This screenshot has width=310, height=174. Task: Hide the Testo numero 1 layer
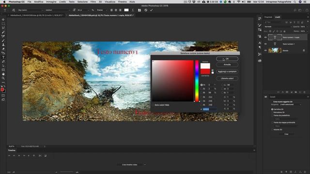[x=265, y=44]
